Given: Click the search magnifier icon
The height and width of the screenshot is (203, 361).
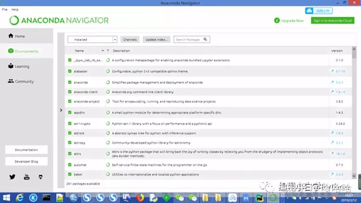Looking at the screenshot, I should [x=205, y=40].
